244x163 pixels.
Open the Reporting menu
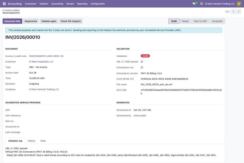click(82, 4)
